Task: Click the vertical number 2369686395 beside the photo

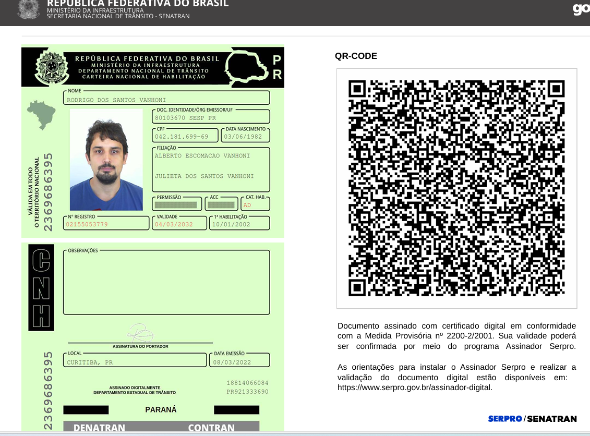Action: click(48, 192)
